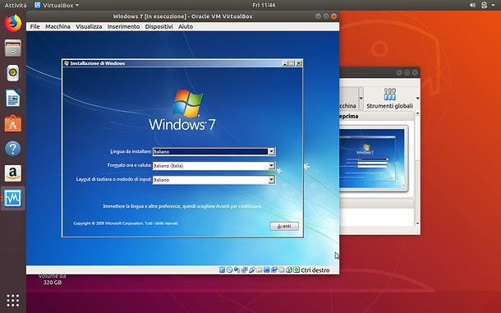Click Attività in the top bar
Screen dimensions: 501x313
pyautogui.click(x=16, y=5)
